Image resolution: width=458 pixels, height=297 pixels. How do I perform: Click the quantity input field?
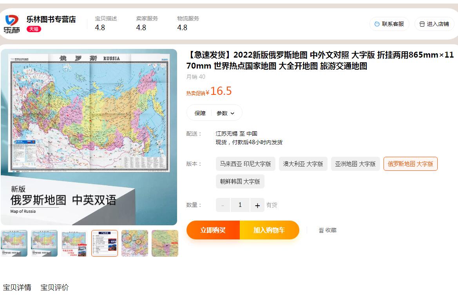[240, 205]
